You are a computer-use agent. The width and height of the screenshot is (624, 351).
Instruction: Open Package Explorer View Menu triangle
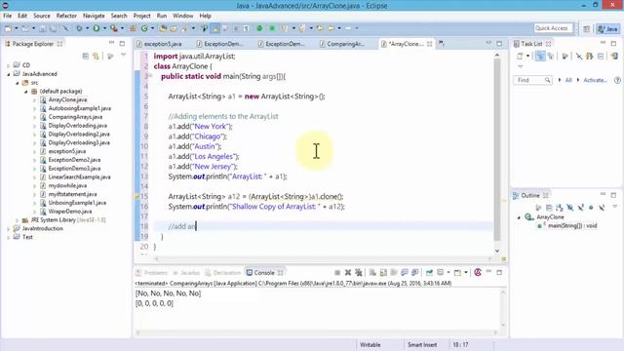[124, 55]
